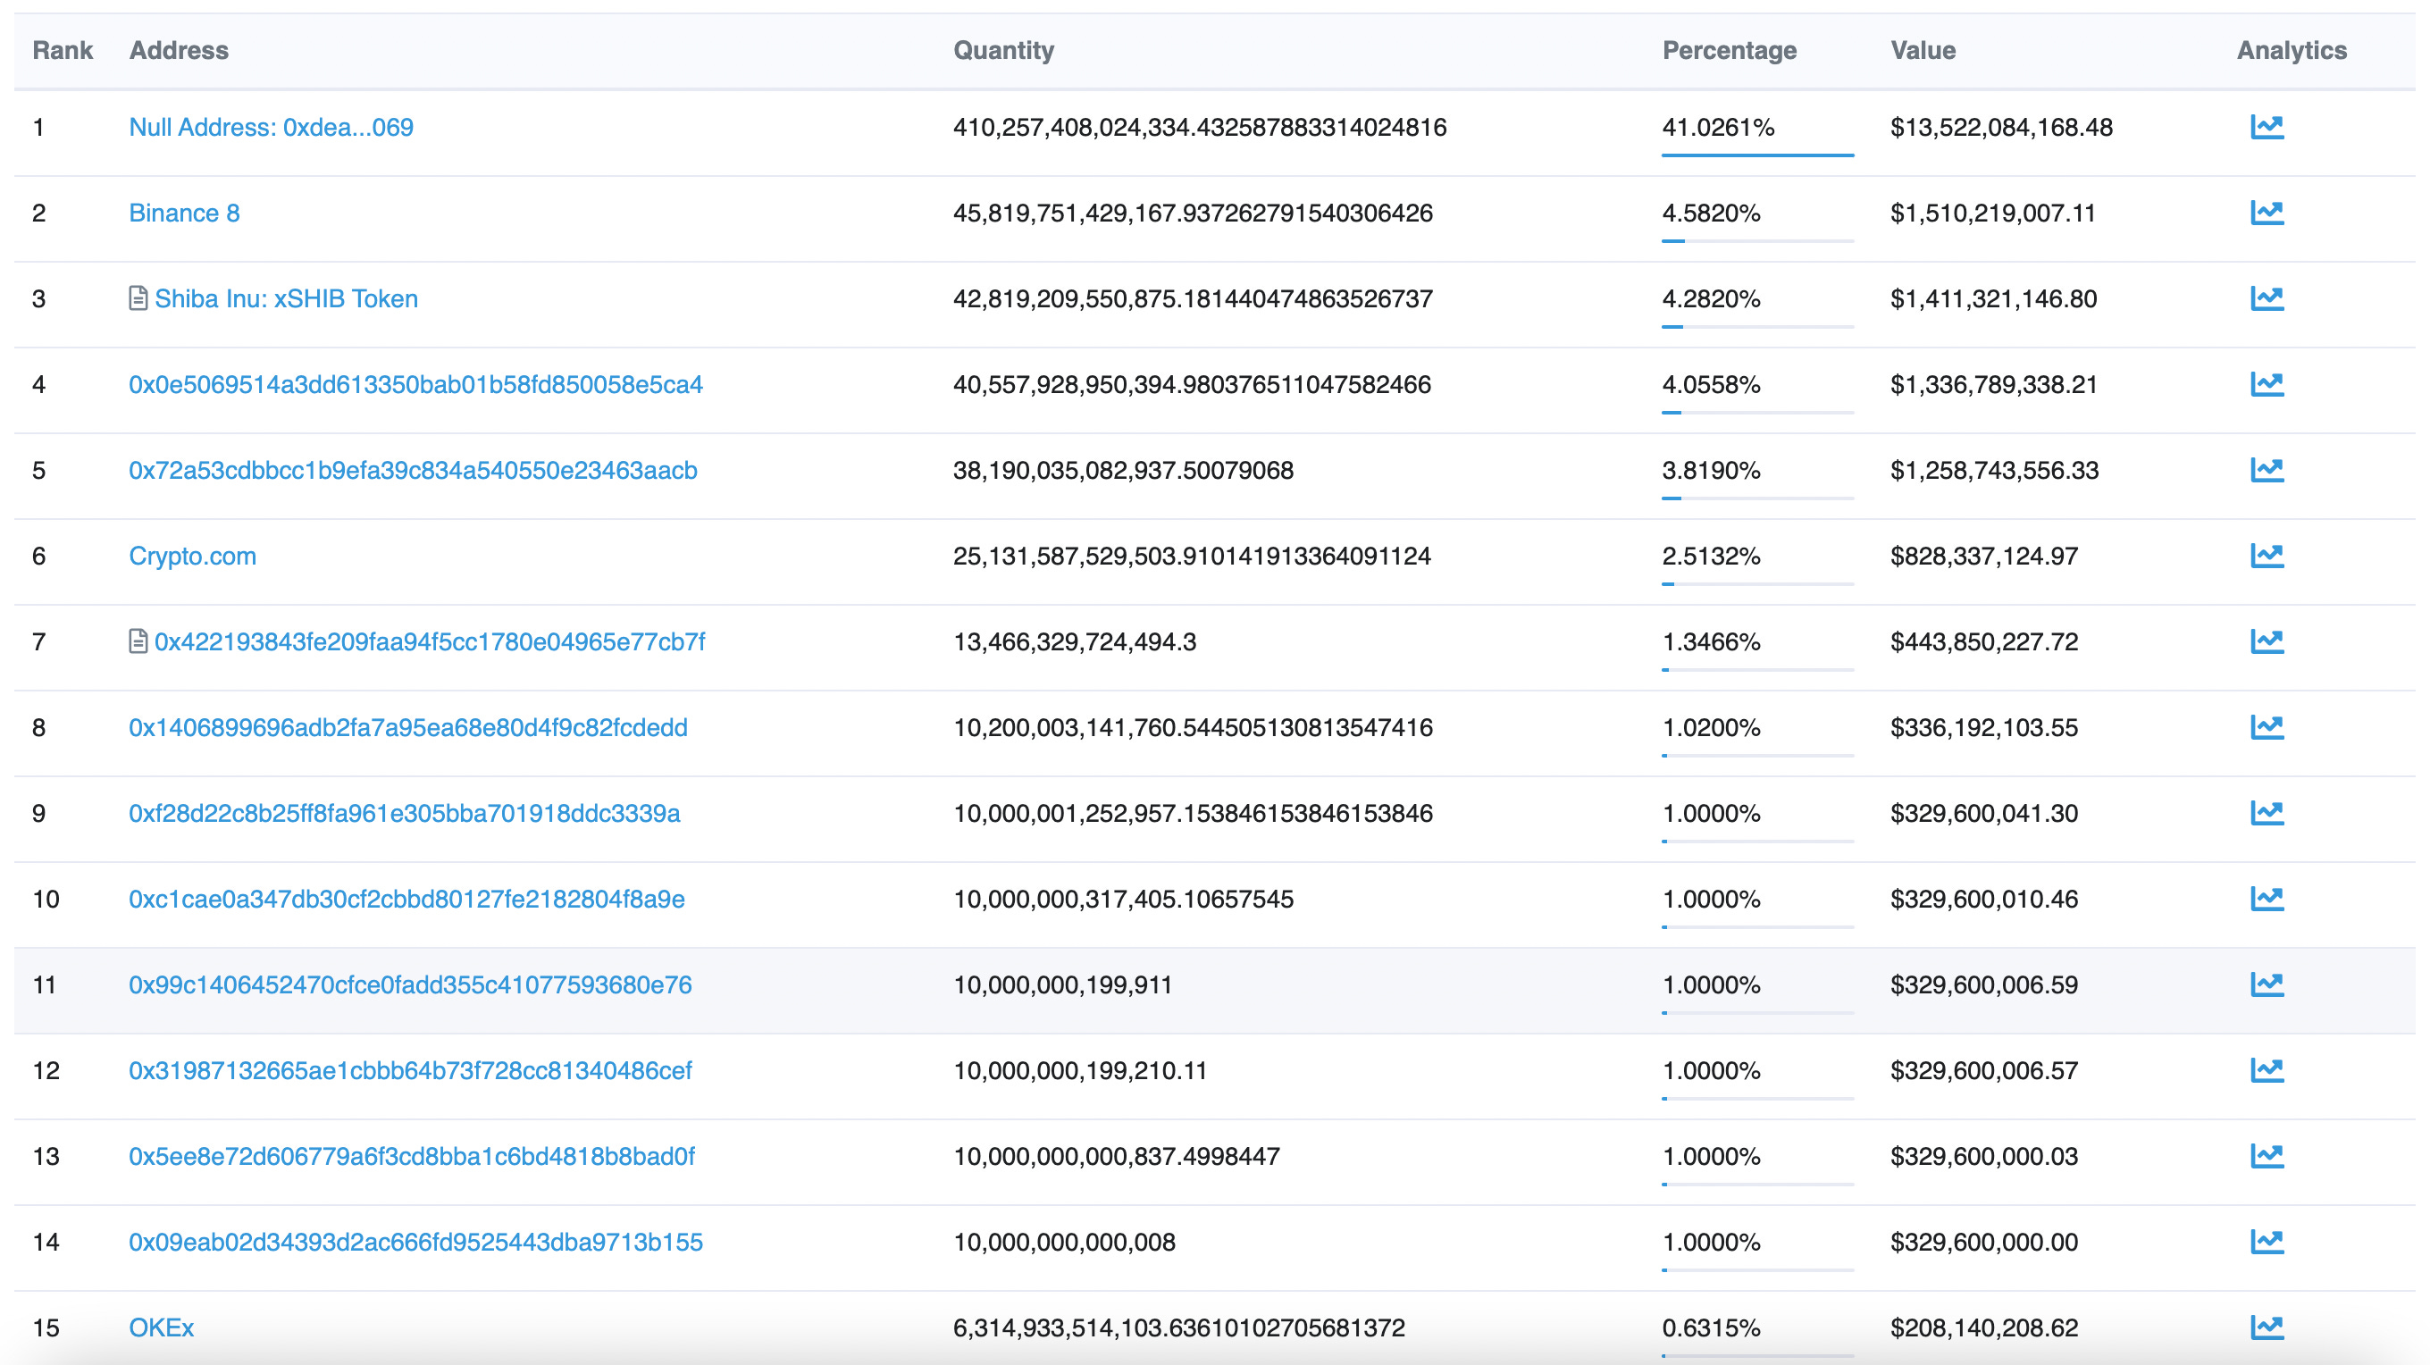Screen dimensions: 2430x1365
Task: Click the Quantity column header
Action: (1003, 51)
